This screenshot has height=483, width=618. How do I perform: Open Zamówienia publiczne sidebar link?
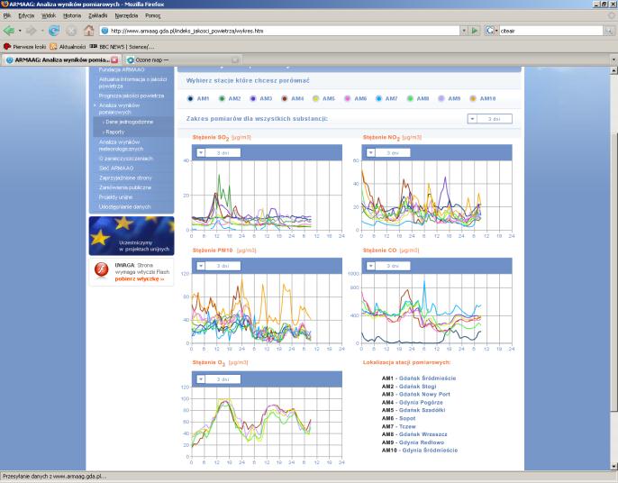[x=125, y=187]
